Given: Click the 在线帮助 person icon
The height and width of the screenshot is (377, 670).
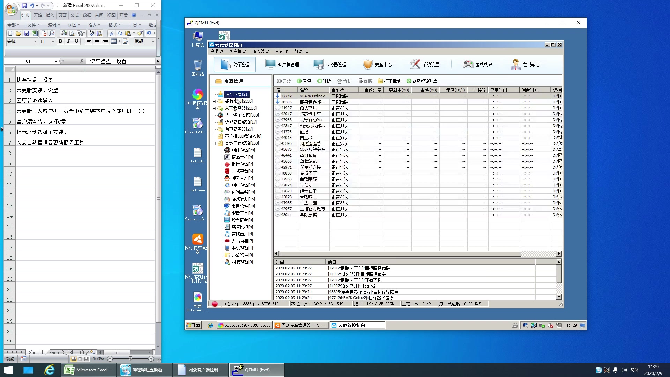Looking at the screenshot, I should point(515,65).
